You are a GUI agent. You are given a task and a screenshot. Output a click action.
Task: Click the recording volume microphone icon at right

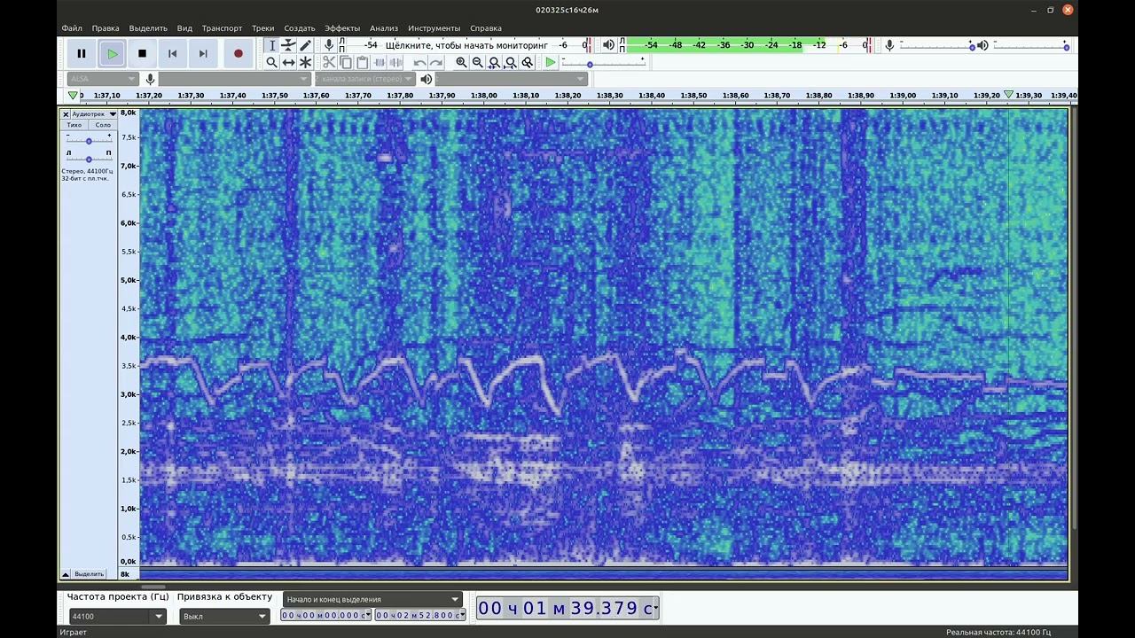[x=889, y=45]
